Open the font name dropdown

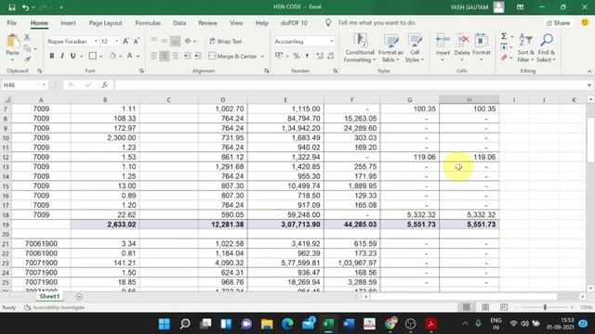point(96,41)
